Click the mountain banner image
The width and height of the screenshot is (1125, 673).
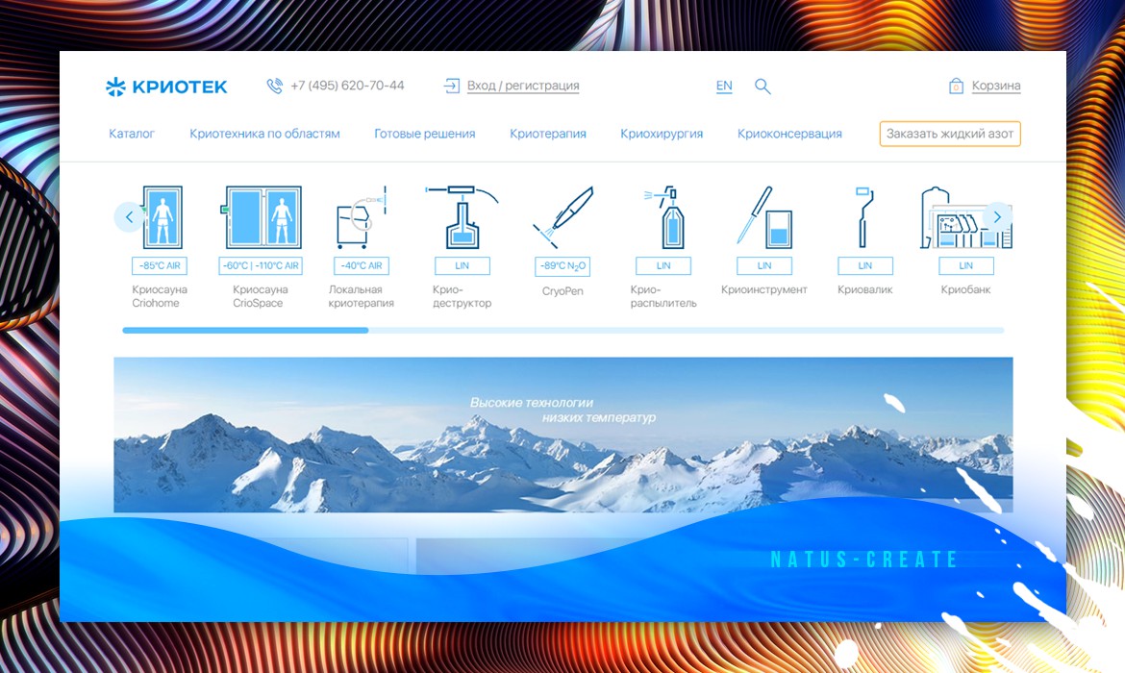click(x=563, y=435)
